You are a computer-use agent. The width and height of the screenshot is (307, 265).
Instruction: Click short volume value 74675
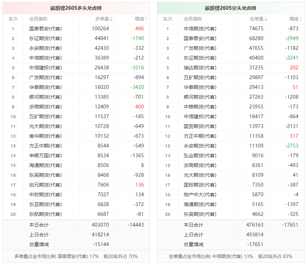tap(256, 29)
